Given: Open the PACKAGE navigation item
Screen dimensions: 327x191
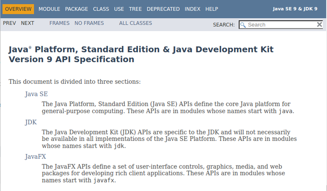Looking at the screenshot, I should tap(77, 9).
